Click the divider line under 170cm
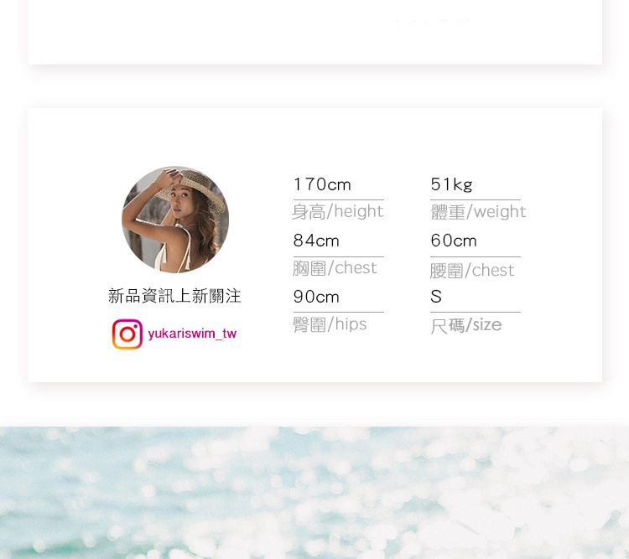 [339, 199]
